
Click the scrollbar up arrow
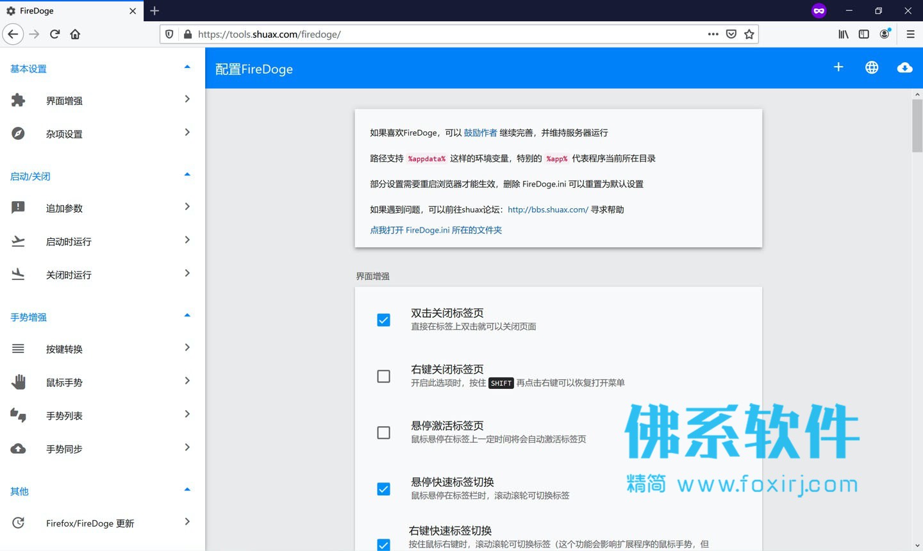917,94
